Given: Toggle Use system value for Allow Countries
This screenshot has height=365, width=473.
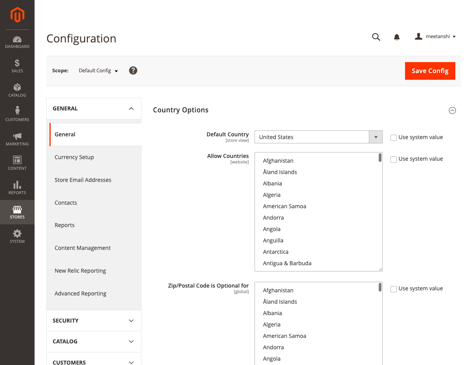Looking at the screenshot, I should tap(394, 160).
